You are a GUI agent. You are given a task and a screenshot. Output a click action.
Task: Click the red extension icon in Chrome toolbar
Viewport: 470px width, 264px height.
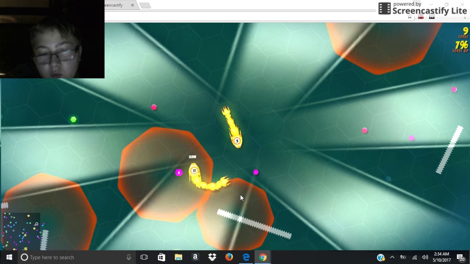coord(421,17)
